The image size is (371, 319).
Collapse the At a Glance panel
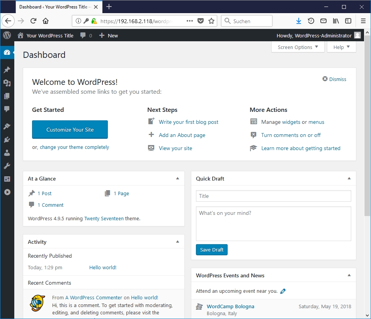[177, 179]
